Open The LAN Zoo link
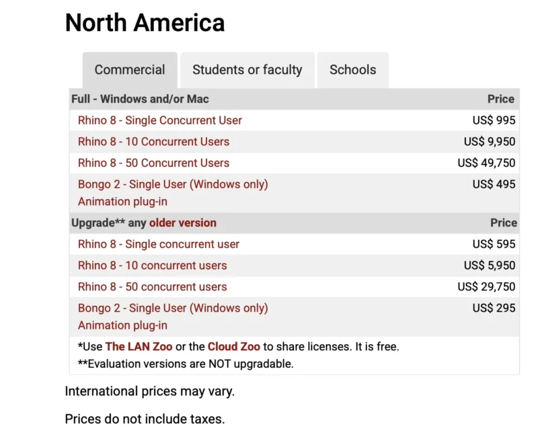Image resolution: width=538 pixels, height=437 pixels. tap(139, 347)
